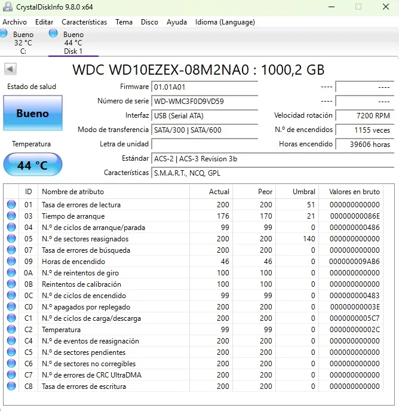Click status orb of ciclos de encendido row
The image size is (399, 411).
11,295
